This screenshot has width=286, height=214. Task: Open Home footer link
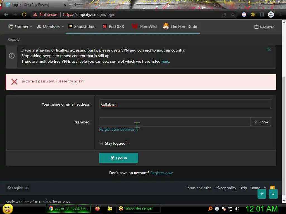[x=255, y=188]
